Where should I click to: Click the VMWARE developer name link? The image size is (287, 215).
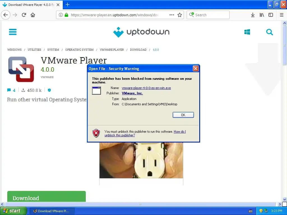tap(47, 77)
